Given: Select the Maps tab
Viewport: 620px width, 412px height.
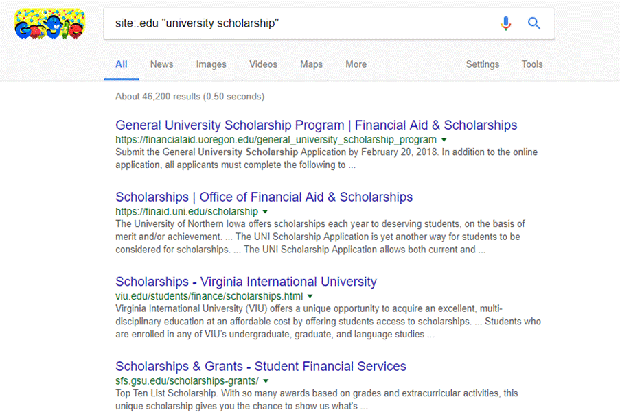Looking at the screenshot, I should (x=311, y=64).
